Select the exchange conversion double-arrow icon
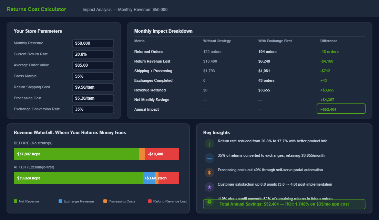Viewport: 379px width, 220px height. pos(209,158)
